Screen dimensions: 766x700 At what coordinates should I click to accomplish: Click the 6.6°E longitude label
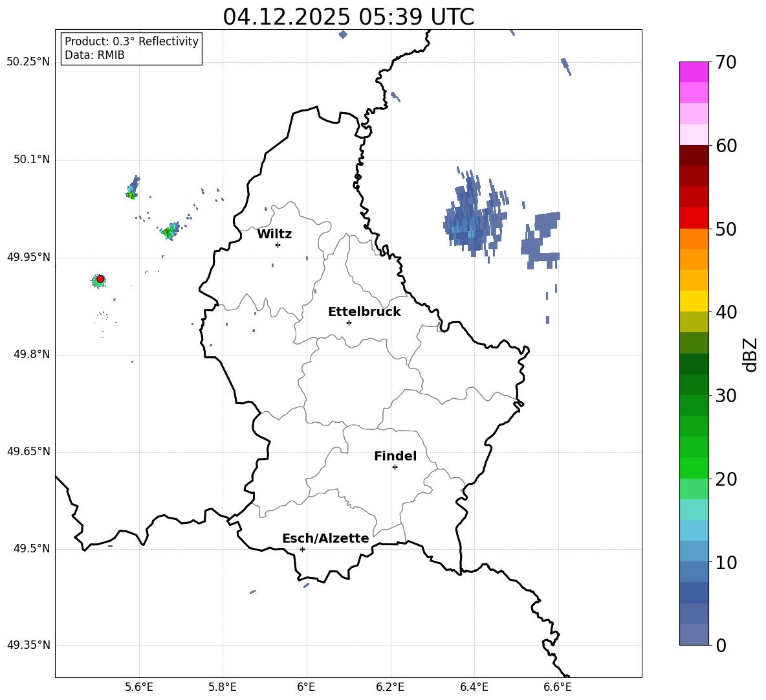(558, 687)
